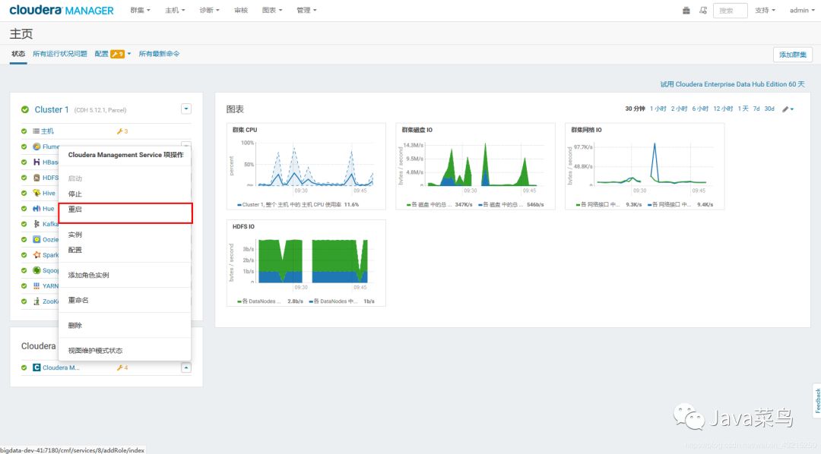Click the Cloudera Management Service C icon
The image size is (821, 454).
coord(36,367)
